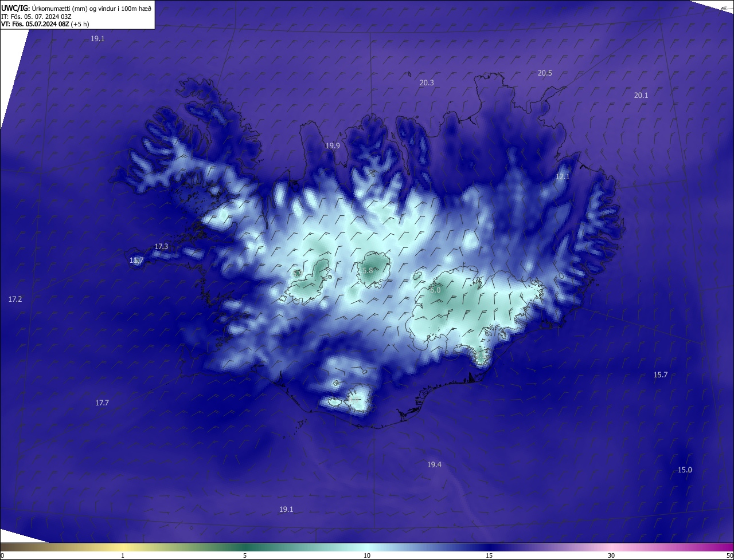The image size is (734, 560).
Task: Select the 5 tick on the color scale
Action: point(245,555)
